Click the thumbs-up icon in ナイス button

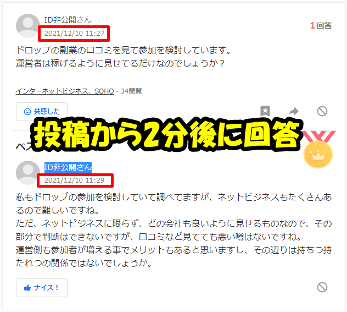tap(27, 288)
